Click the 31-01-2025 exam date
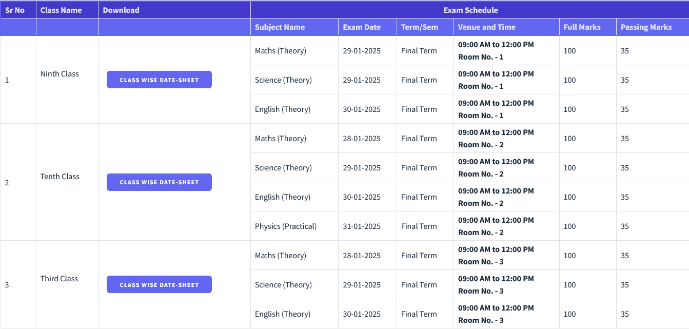 point(362,226)
